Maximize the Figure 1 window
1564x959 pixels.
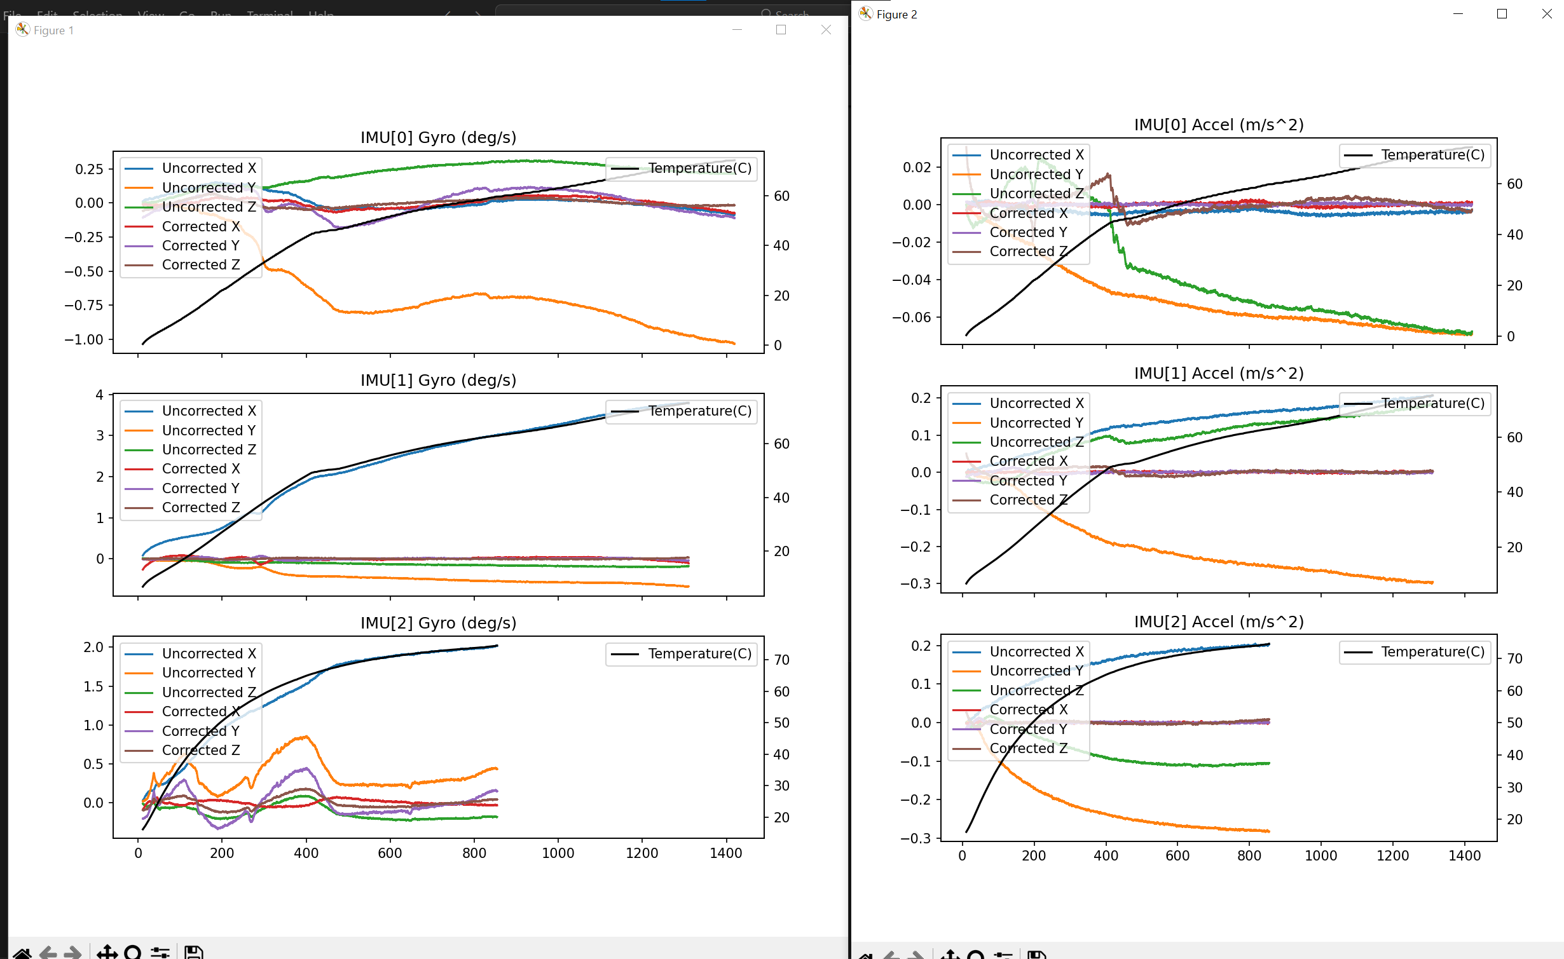(781, 30)
